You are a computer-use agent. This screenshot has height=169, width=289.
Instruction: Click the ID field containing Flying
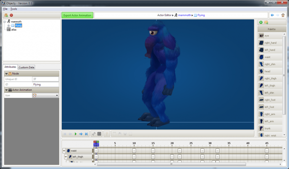tap(45, 84)
